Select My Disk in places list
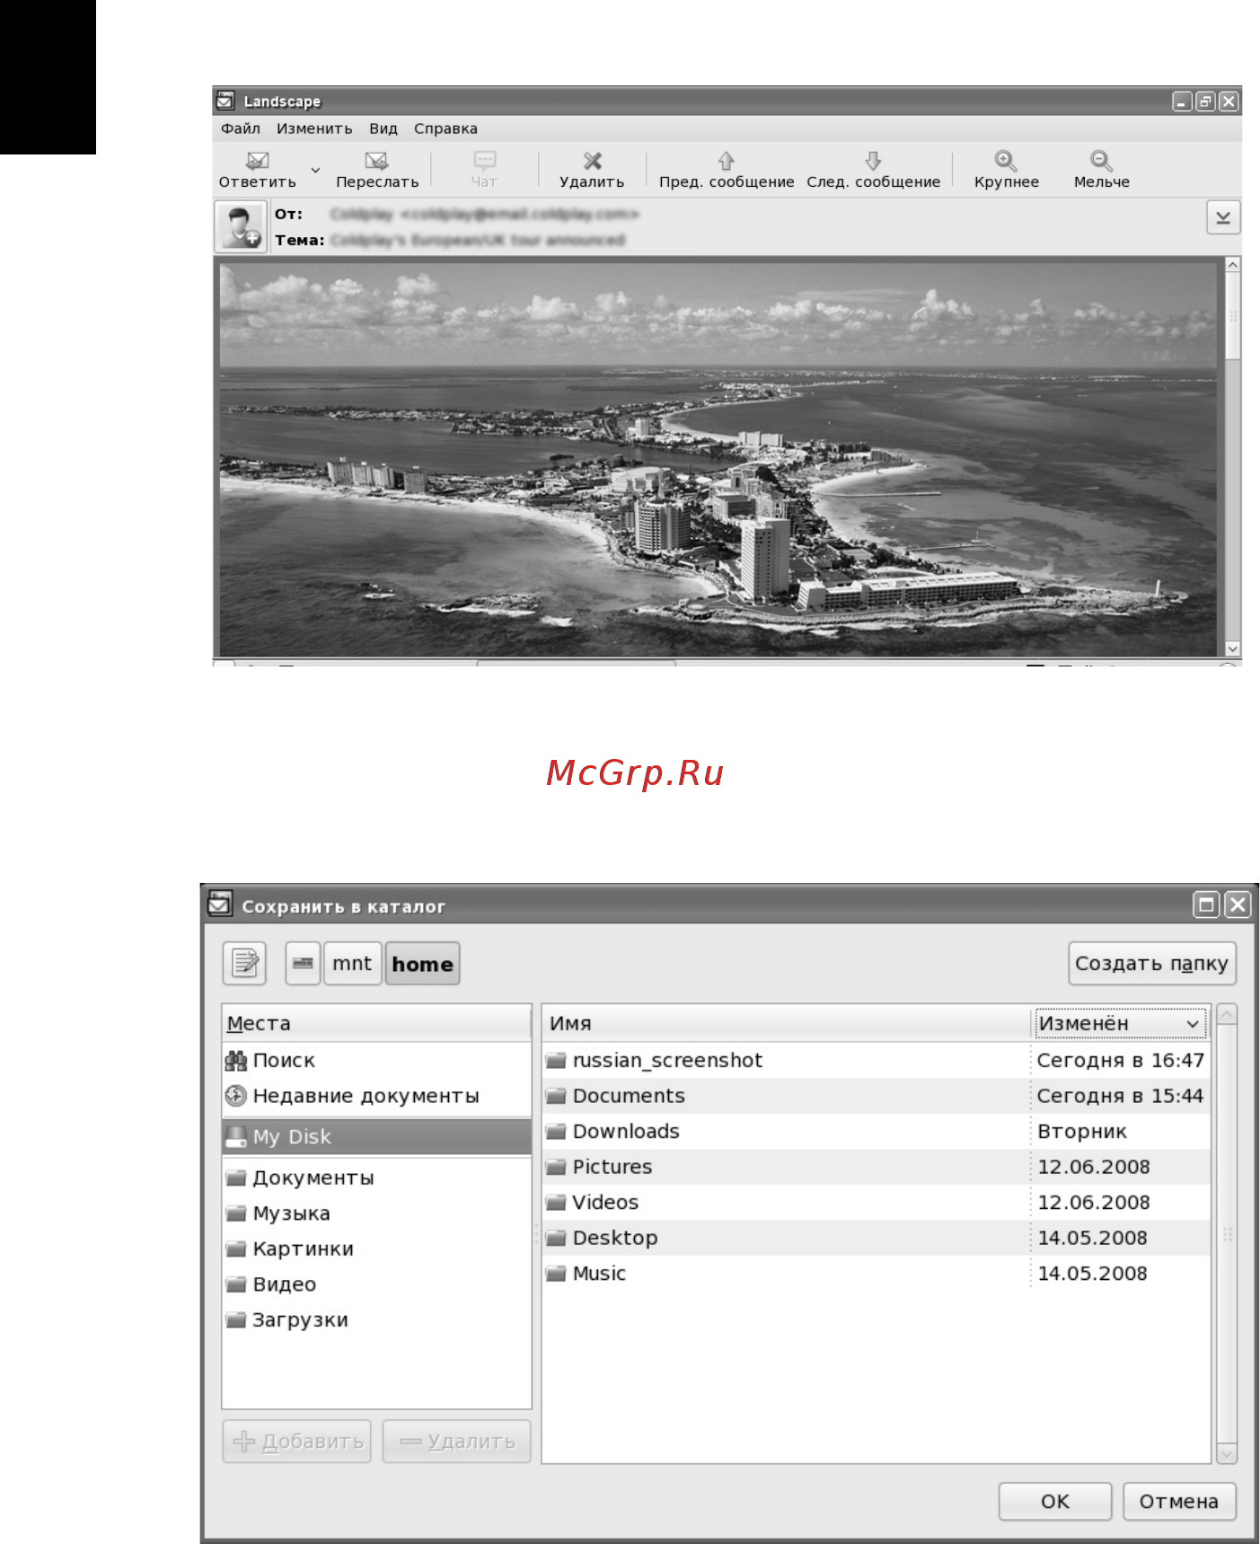This screenshot has height=1544, width=1260. point(376,1136)
